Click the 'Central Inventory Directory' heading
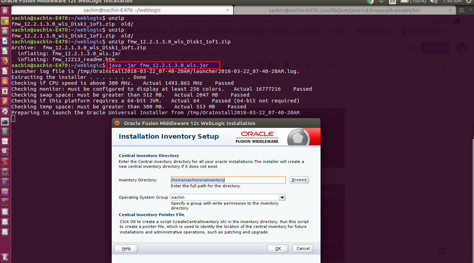 click(149, 156)
